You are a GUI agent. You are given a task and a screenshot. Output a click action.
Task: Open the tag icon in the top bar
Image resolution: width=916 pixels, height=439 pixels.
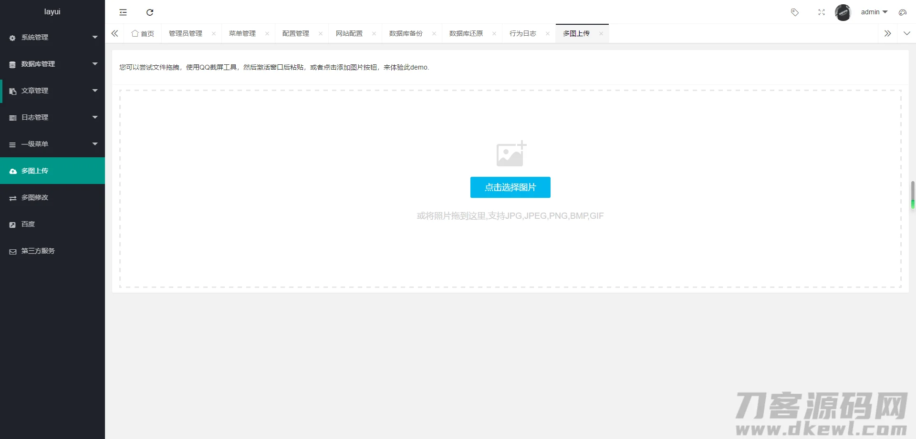pos(795,12)
